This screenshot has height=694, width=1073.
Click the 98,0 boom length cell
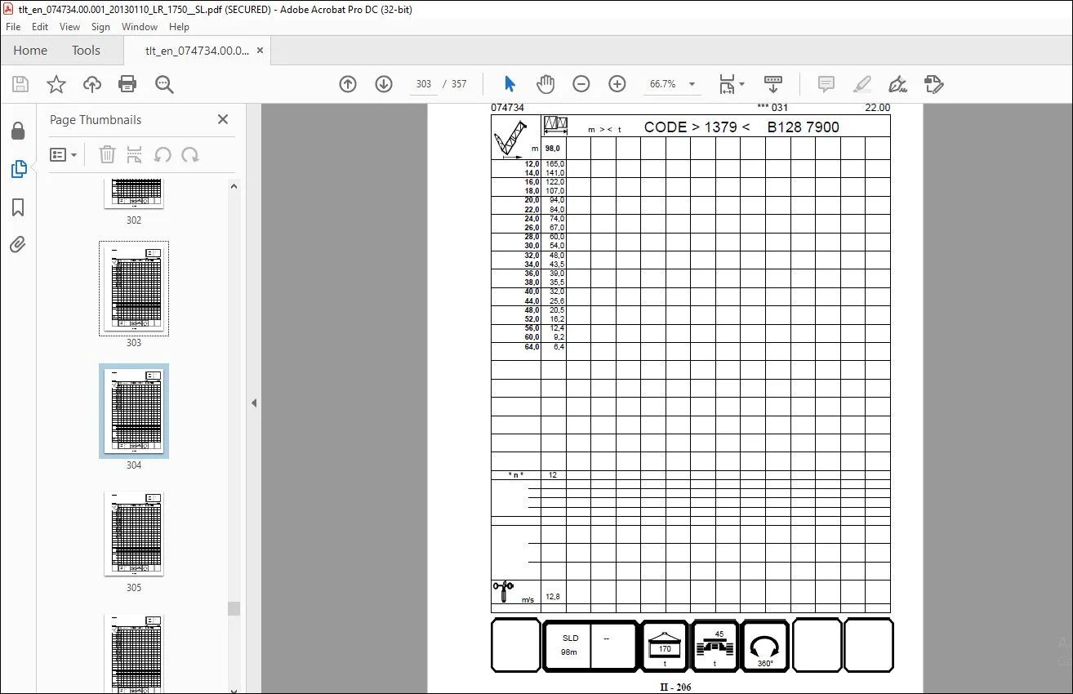click(553, 149)
